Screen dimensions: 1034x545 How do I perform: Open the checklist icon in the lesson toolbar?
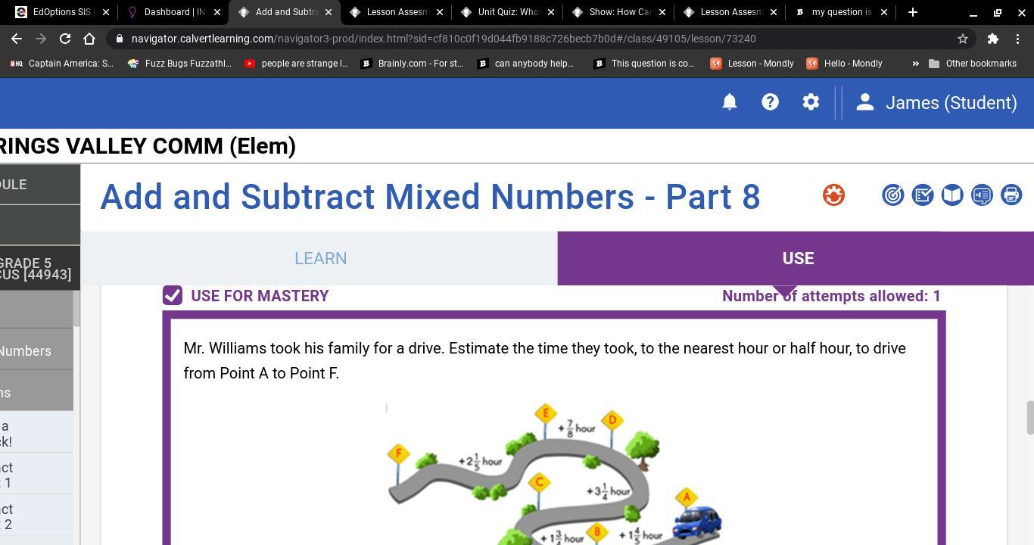923,195
